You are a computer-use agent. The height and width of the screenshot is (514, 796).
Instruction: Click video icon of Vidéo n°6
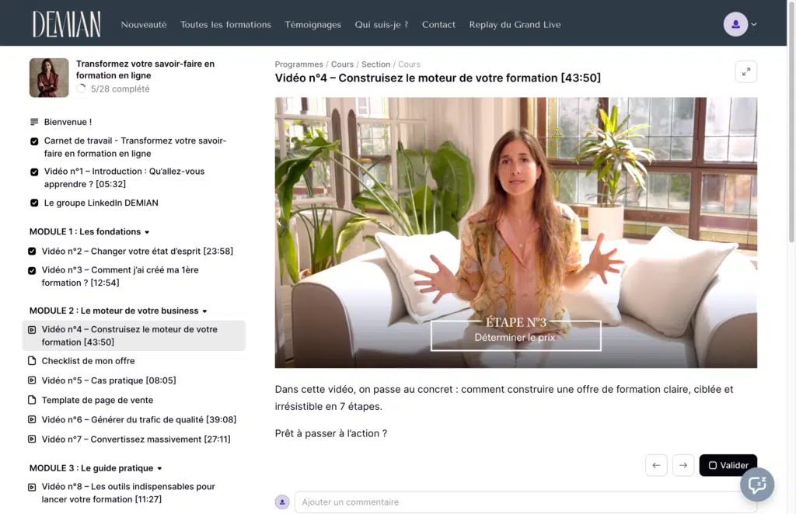[32, 420]
